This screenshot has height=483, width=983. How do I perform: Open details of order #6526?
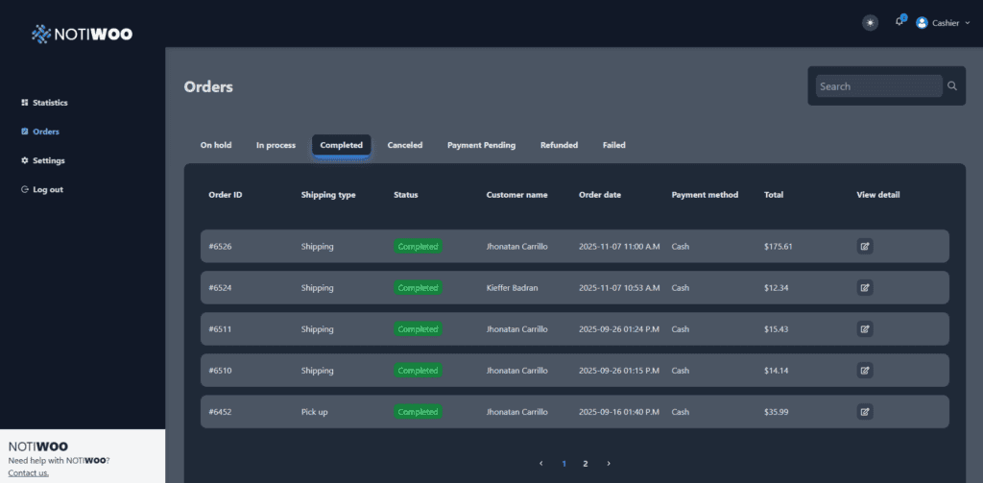pos(865,247)
